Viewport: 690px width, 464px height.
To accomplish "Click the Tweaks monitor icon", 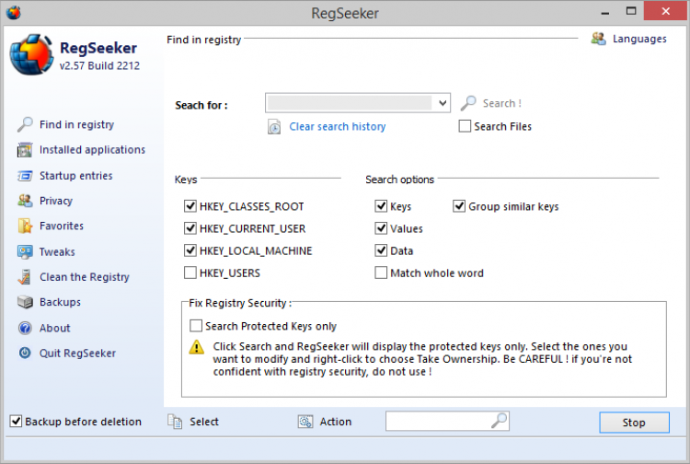I will (x=25, y=252).
